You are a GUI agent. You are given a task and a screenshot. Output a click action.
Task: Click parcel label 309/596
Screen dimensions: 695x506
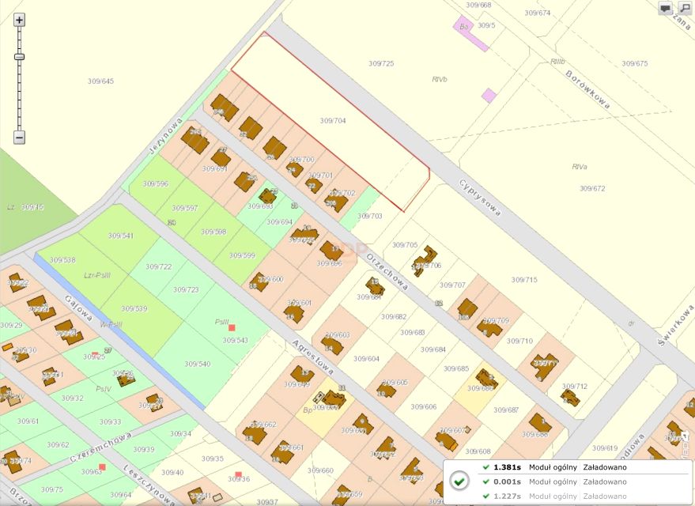(x=156, y=183)
